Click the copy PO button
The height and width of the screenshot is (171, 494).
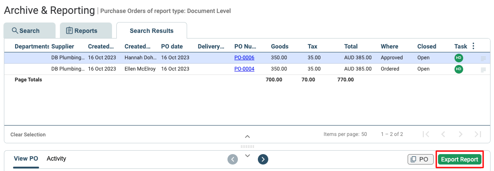421,159
